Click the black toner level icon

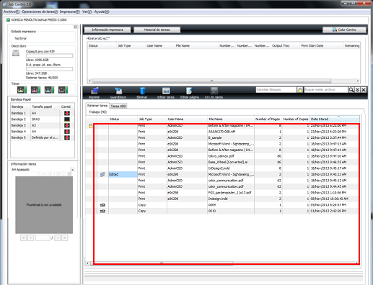(x=63, y=90)
